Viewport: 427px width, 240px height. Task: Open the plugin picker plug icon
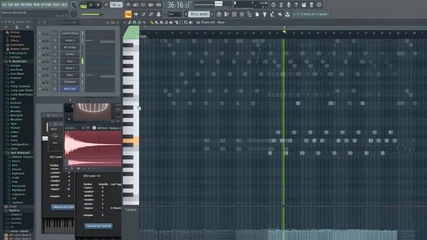click(264, 14)
